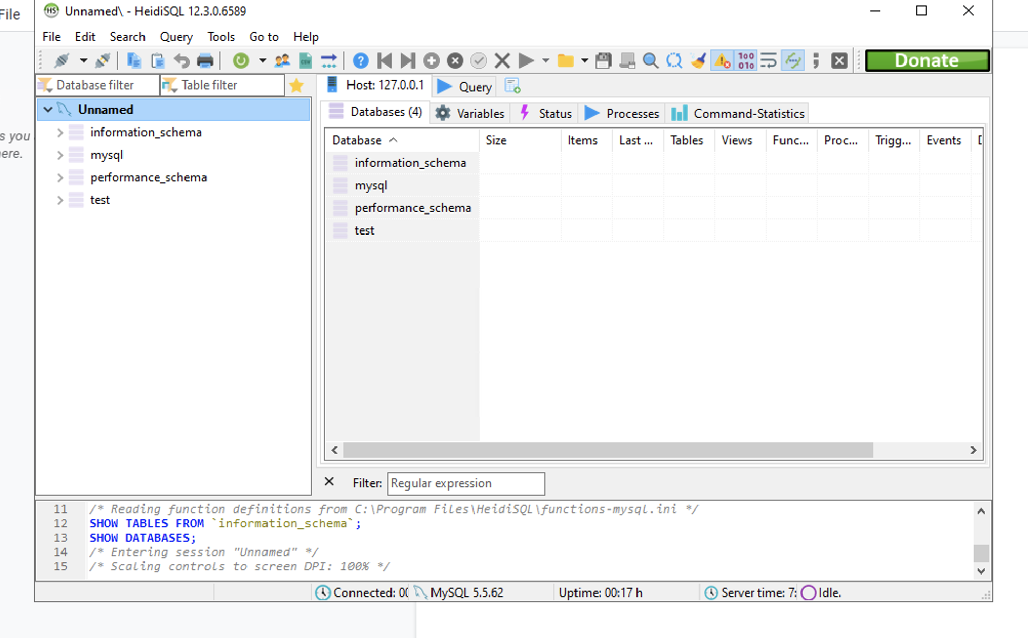This screenshot has width=1028, height=638.
Task: Refresh the database list
Action: 240,60
